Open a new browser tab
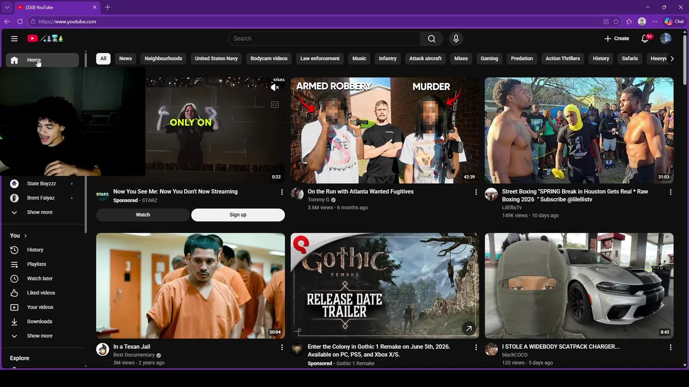 [x=108, y=7]
